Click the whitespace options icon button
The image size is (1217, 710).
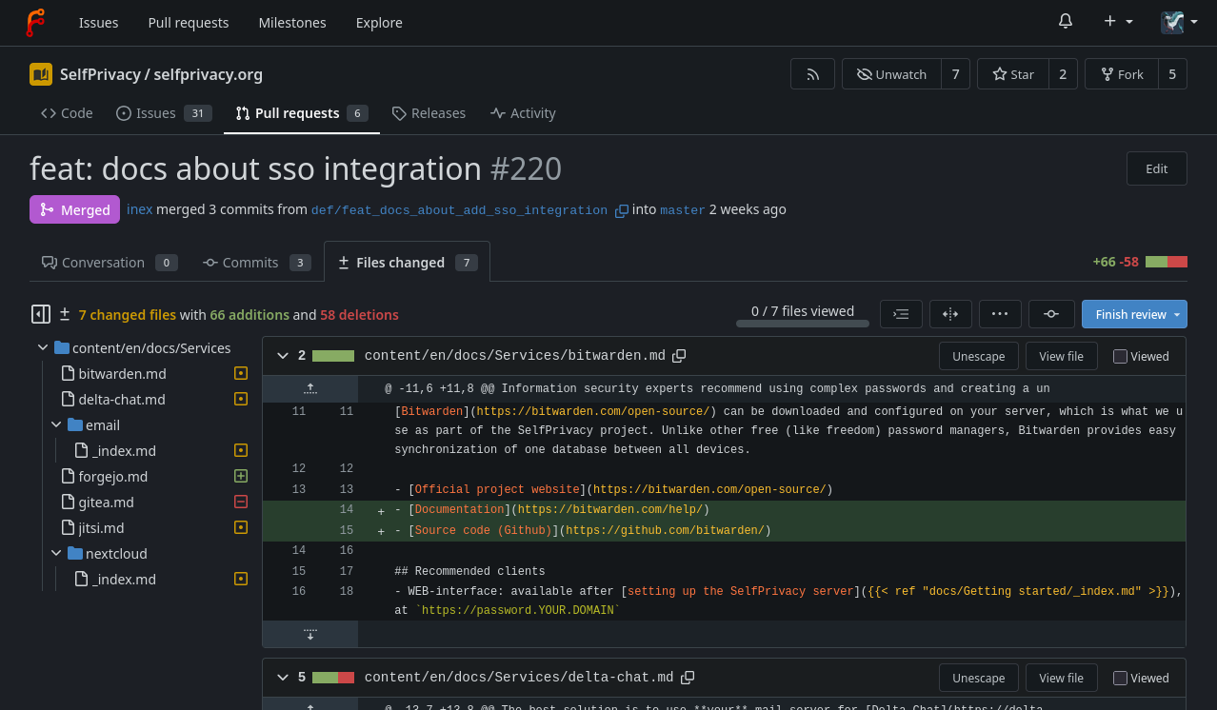click(x=901, y=314)
